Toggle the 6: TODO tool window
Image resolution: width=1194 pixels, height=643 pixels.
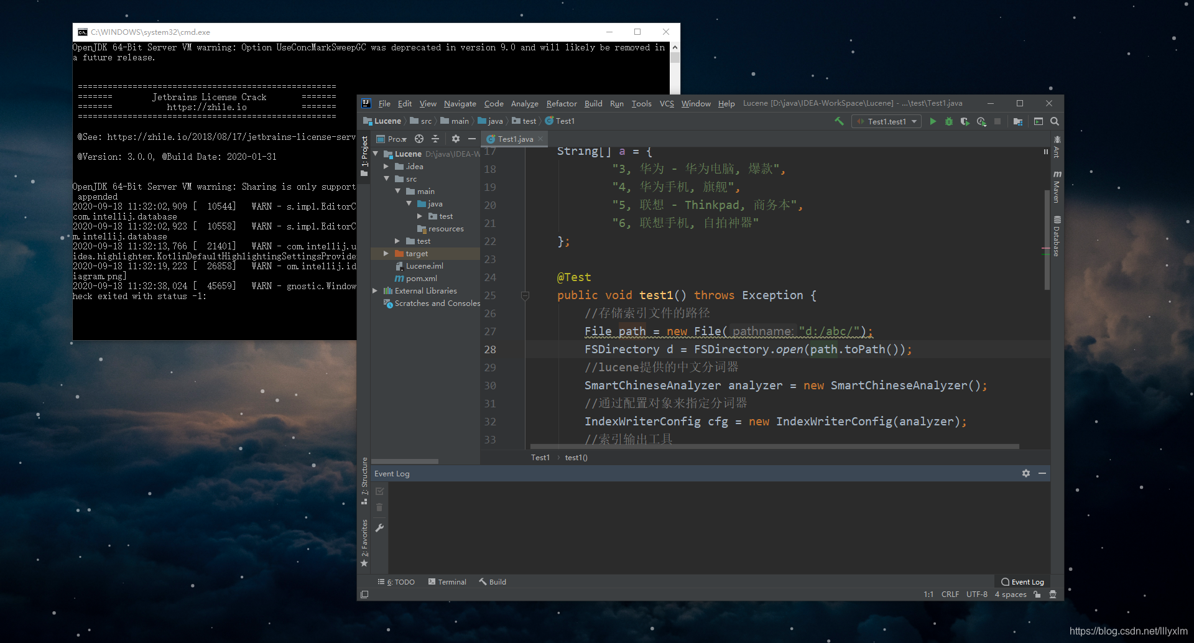coord(396,582)
